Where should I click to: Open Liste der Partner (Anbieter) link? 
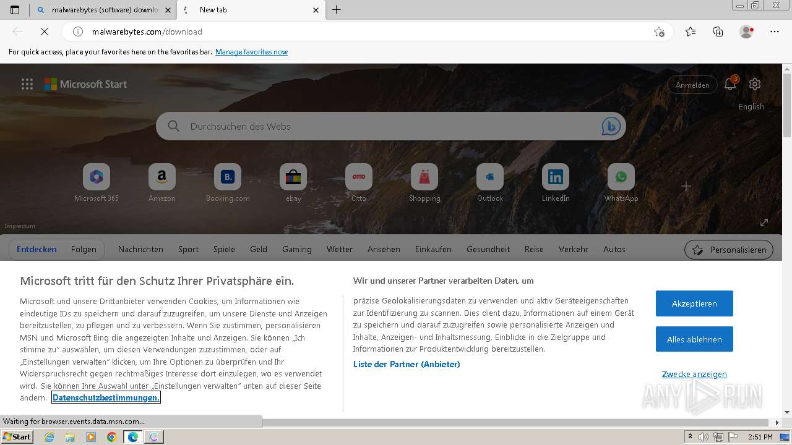(407, 365)
